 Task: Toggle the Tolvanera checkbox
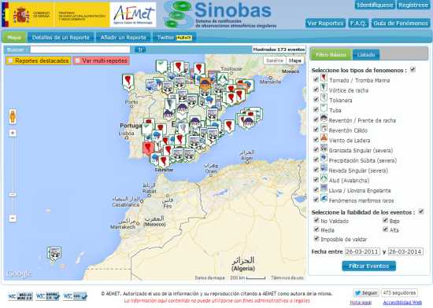tap(316, 99)
